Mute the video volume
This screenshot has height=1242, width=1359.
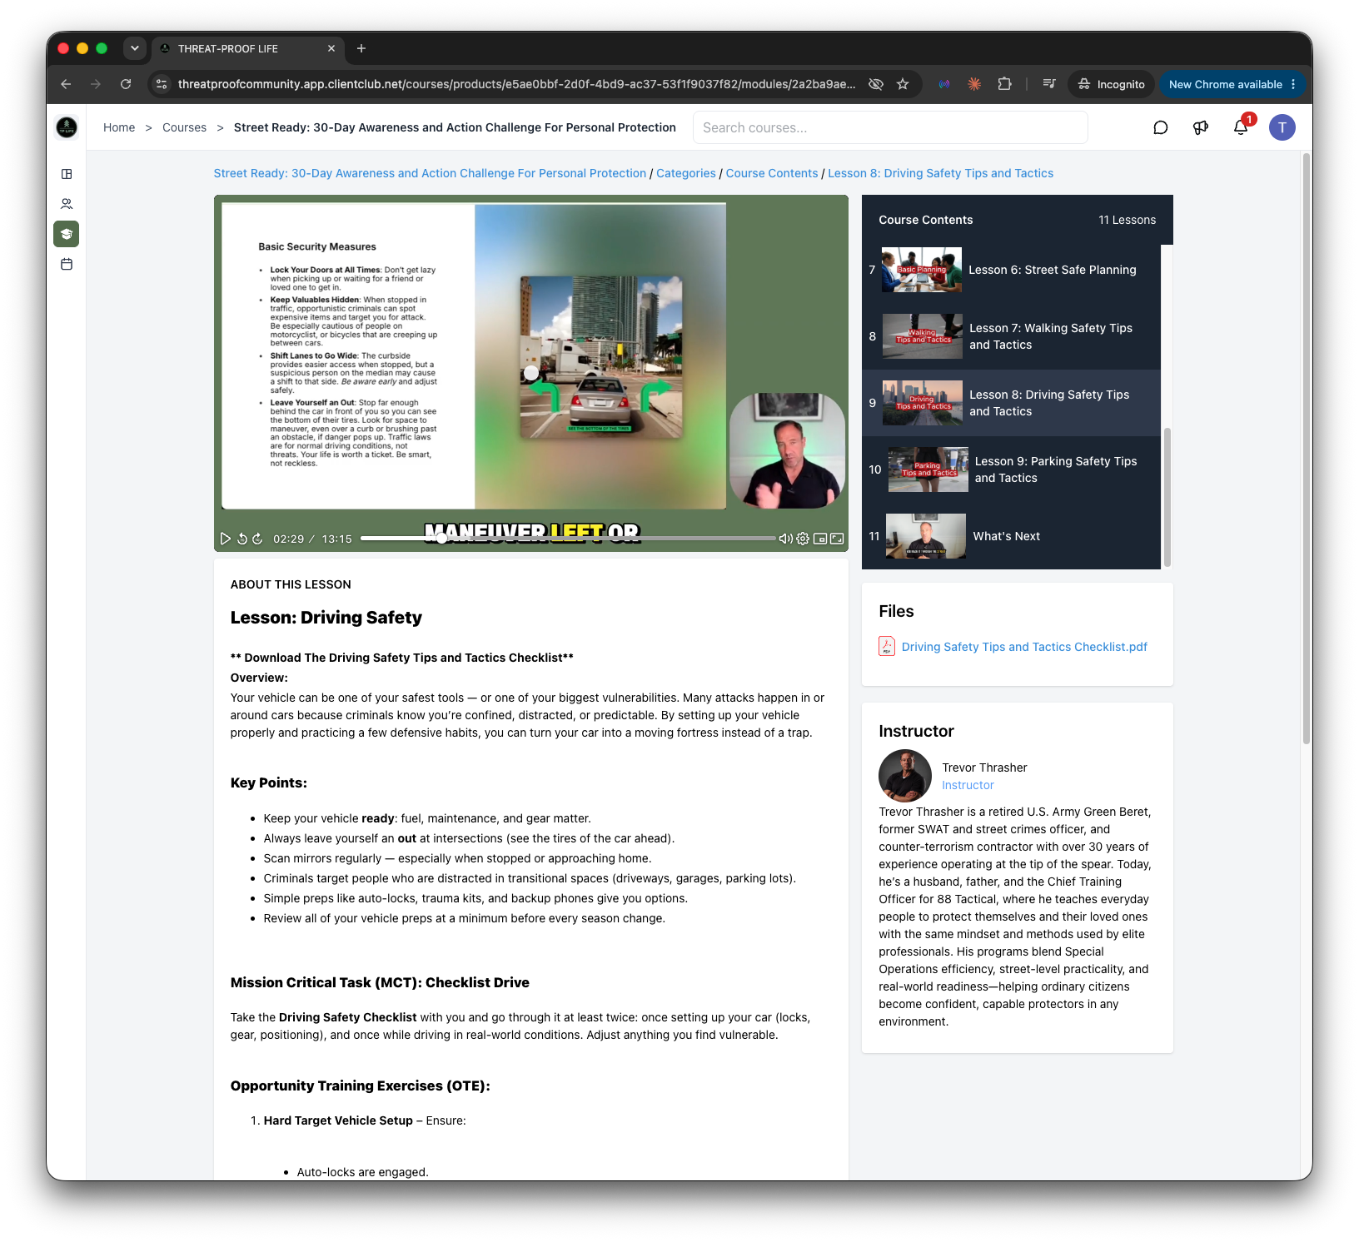tap(785, 539)
